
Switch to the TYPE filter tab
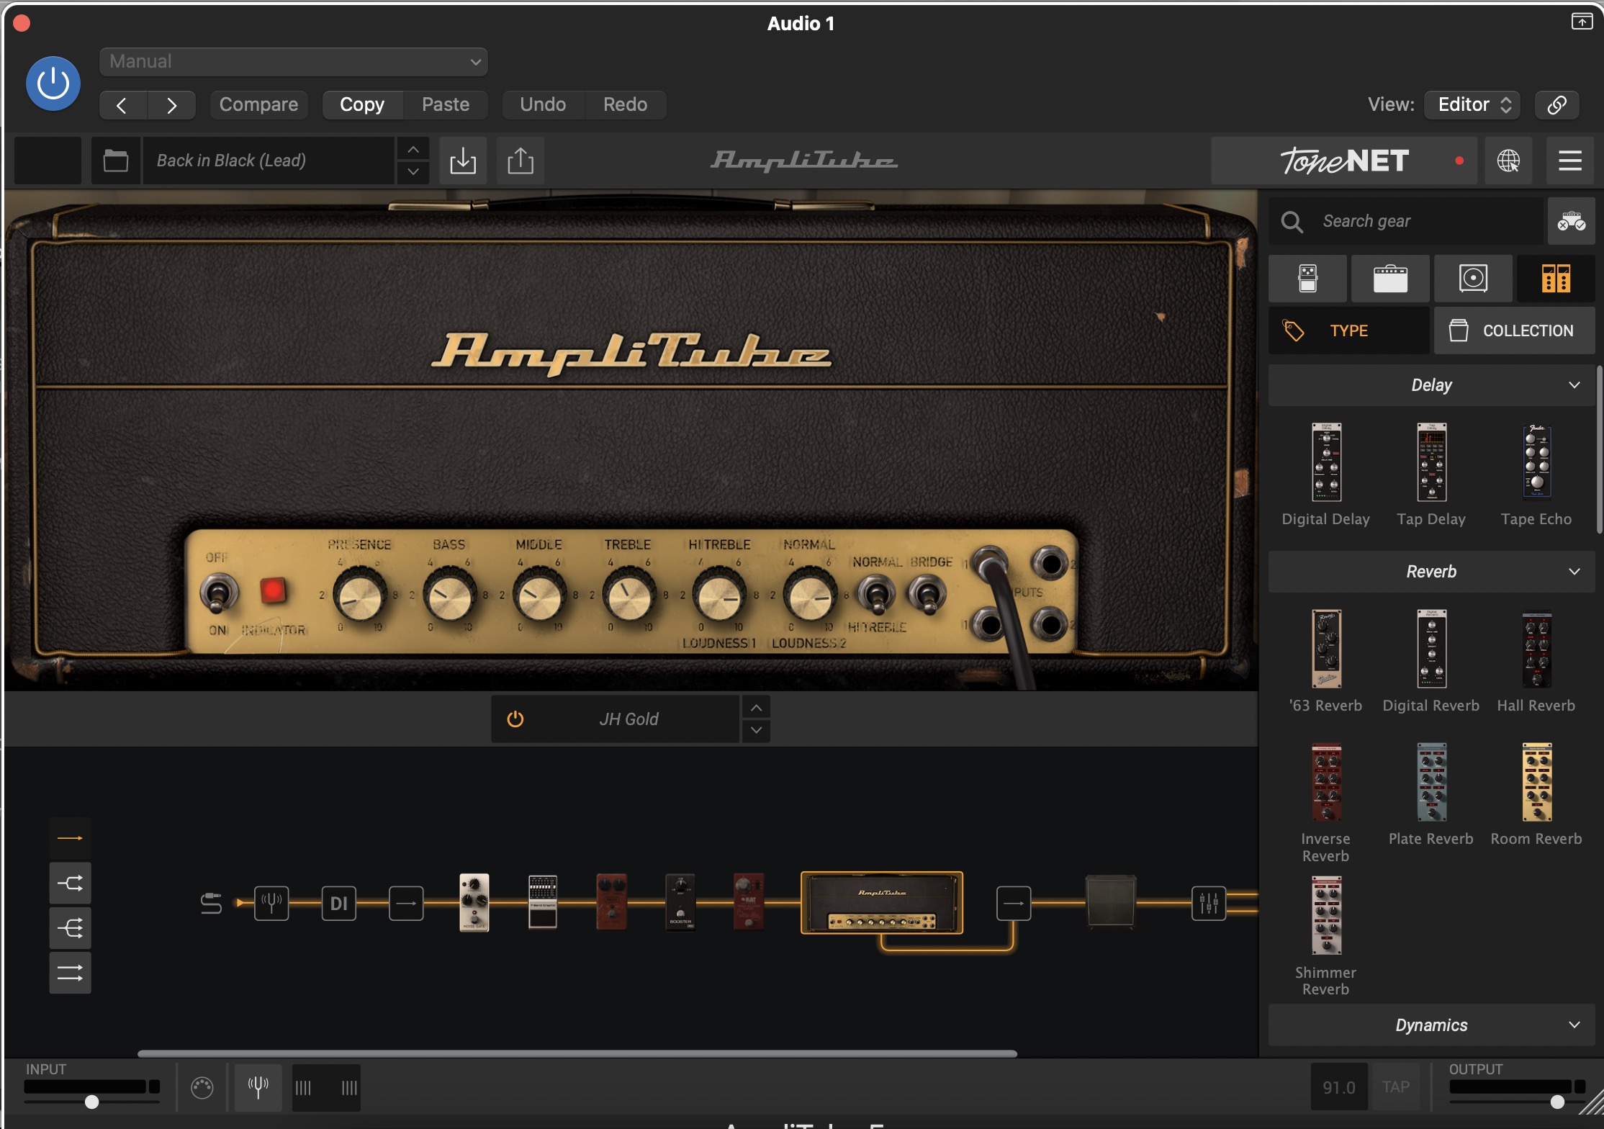pyautogui.click(x=1349, y=330)
